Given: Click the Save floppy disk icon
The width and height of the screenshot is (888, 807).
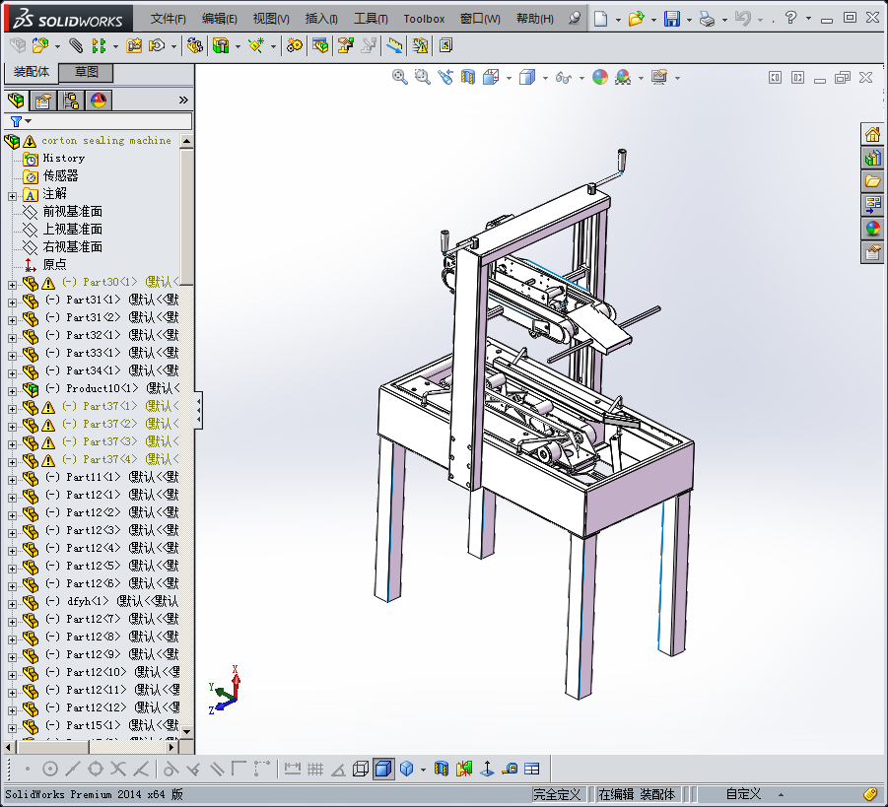Looking at the screenshot, I should point(672,19).
